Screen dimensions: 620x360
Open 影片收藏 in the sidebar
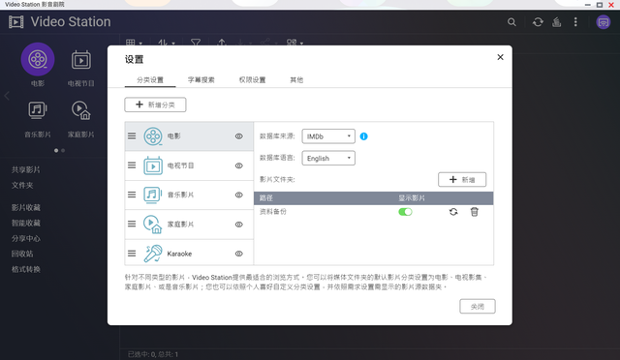click(26, 207)
